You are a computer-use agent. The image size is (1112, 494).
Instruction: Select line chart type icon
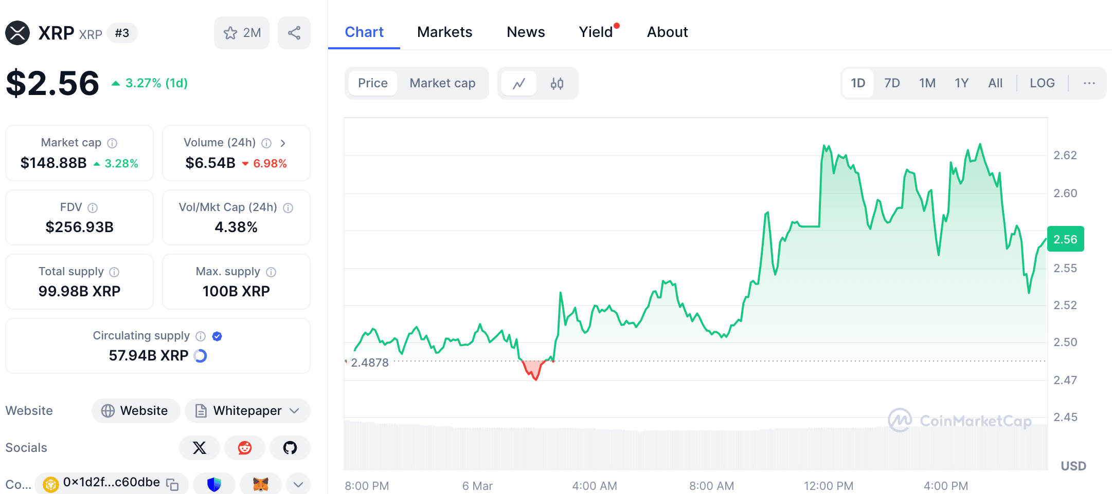click(x=519, y=83)
